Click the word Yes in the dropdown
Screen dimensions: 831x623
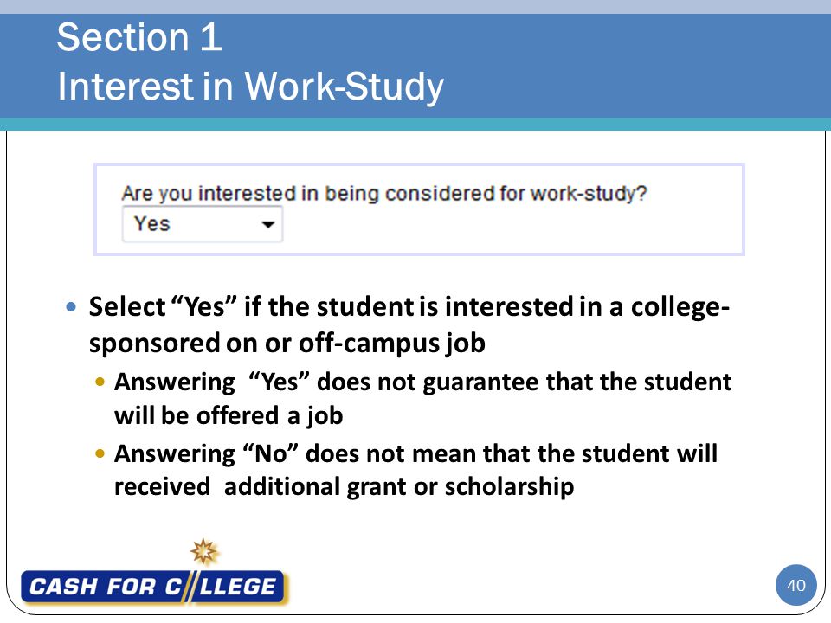coord(152,223)
